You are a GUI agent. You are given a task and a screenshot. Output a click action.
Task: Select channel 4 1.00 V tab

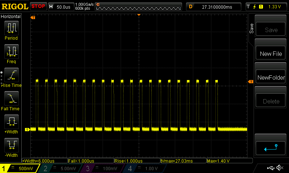[x=145, y=168]
